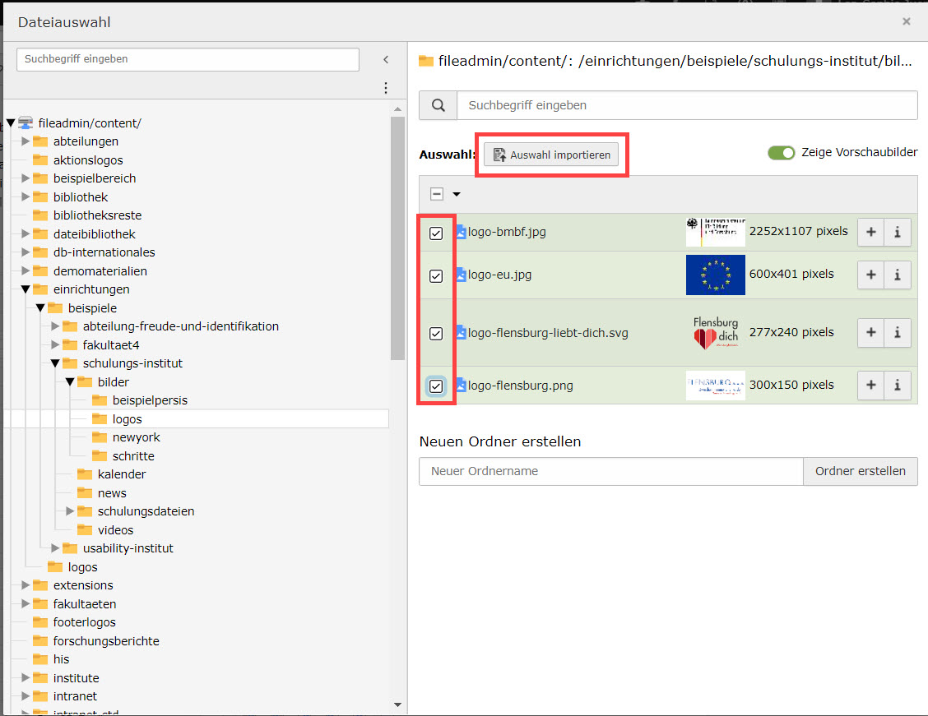Viewport: 928px width, 716px height.
Task: Uncheck the logo-eu.jpg checkbox
Action: pyautogui.click(x=436, y=276)
